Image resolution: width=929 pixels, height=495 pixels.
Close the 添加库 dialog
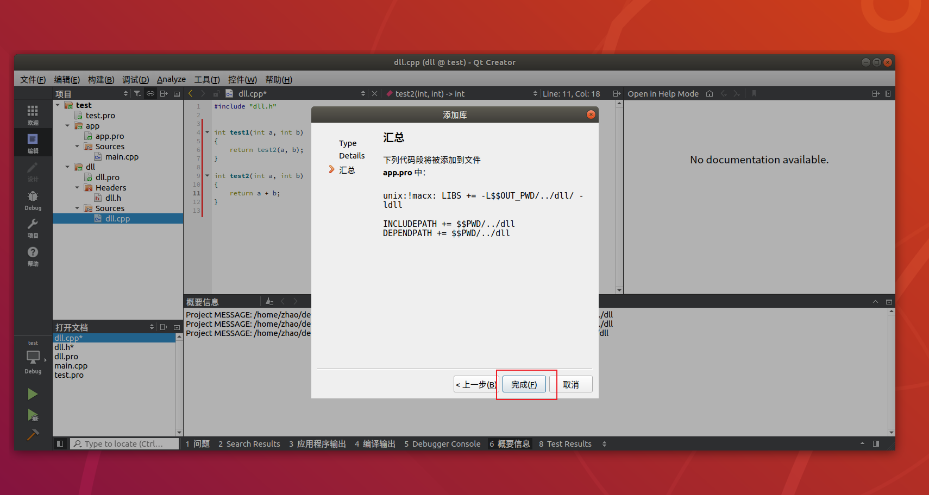tap(591, 115)
